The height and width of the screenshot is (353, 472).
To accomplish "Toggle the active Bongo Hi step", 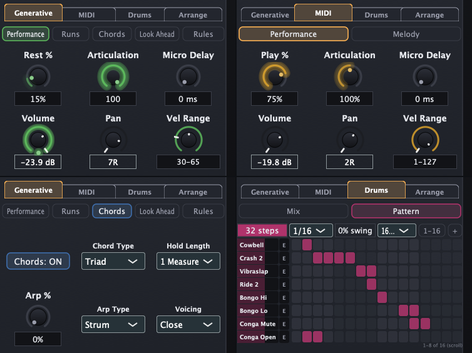I will click(x=382, y=298).
